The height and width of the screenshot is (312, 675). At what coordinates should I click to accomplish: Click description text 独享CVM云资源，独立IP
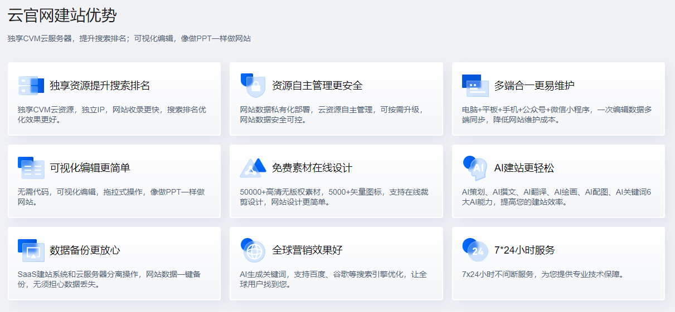(111, 115)
